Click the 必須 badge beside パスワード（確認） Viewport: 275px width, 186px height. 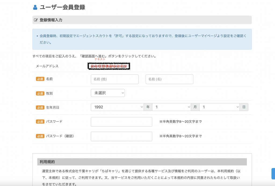(40, 136)
